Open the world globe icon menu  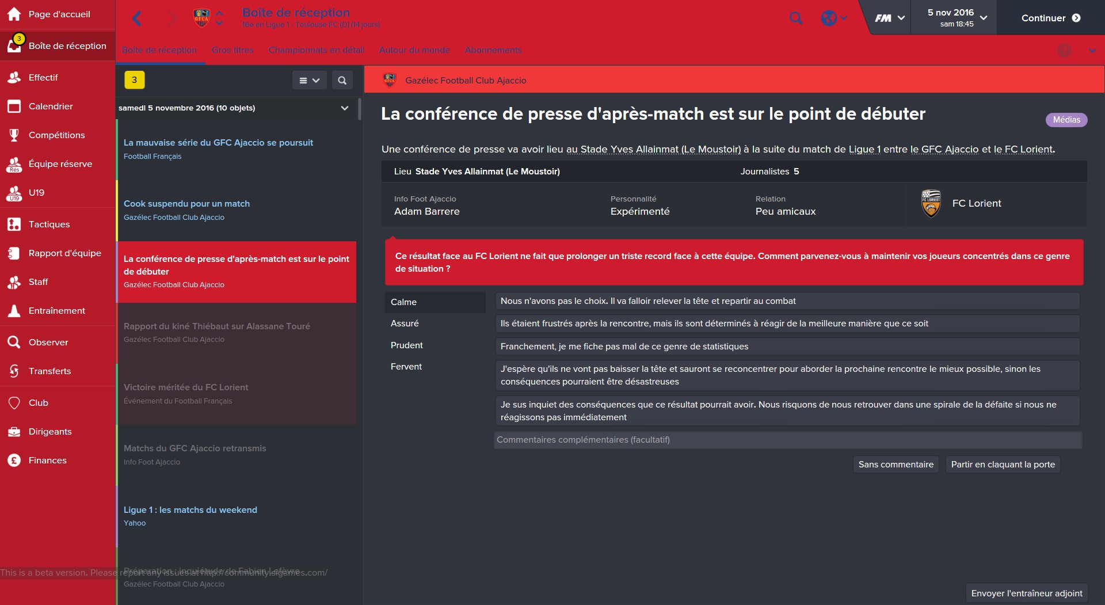coord(834,18)
